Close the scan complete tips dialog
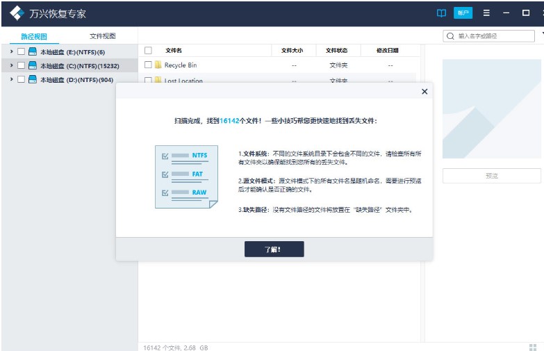This screenshot has width=544, height=351. pyautogui.click(x=425, y=92)
